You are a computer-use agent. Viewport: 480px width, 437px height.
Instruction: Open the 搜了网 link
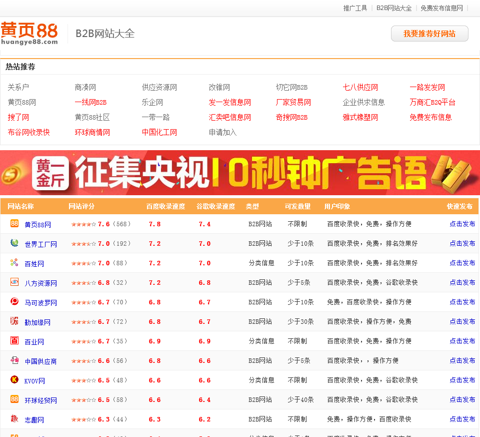coord(18,117)
